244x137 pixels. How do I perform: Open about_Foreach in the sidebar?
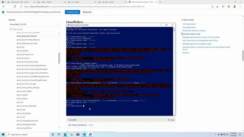[22, 51]
